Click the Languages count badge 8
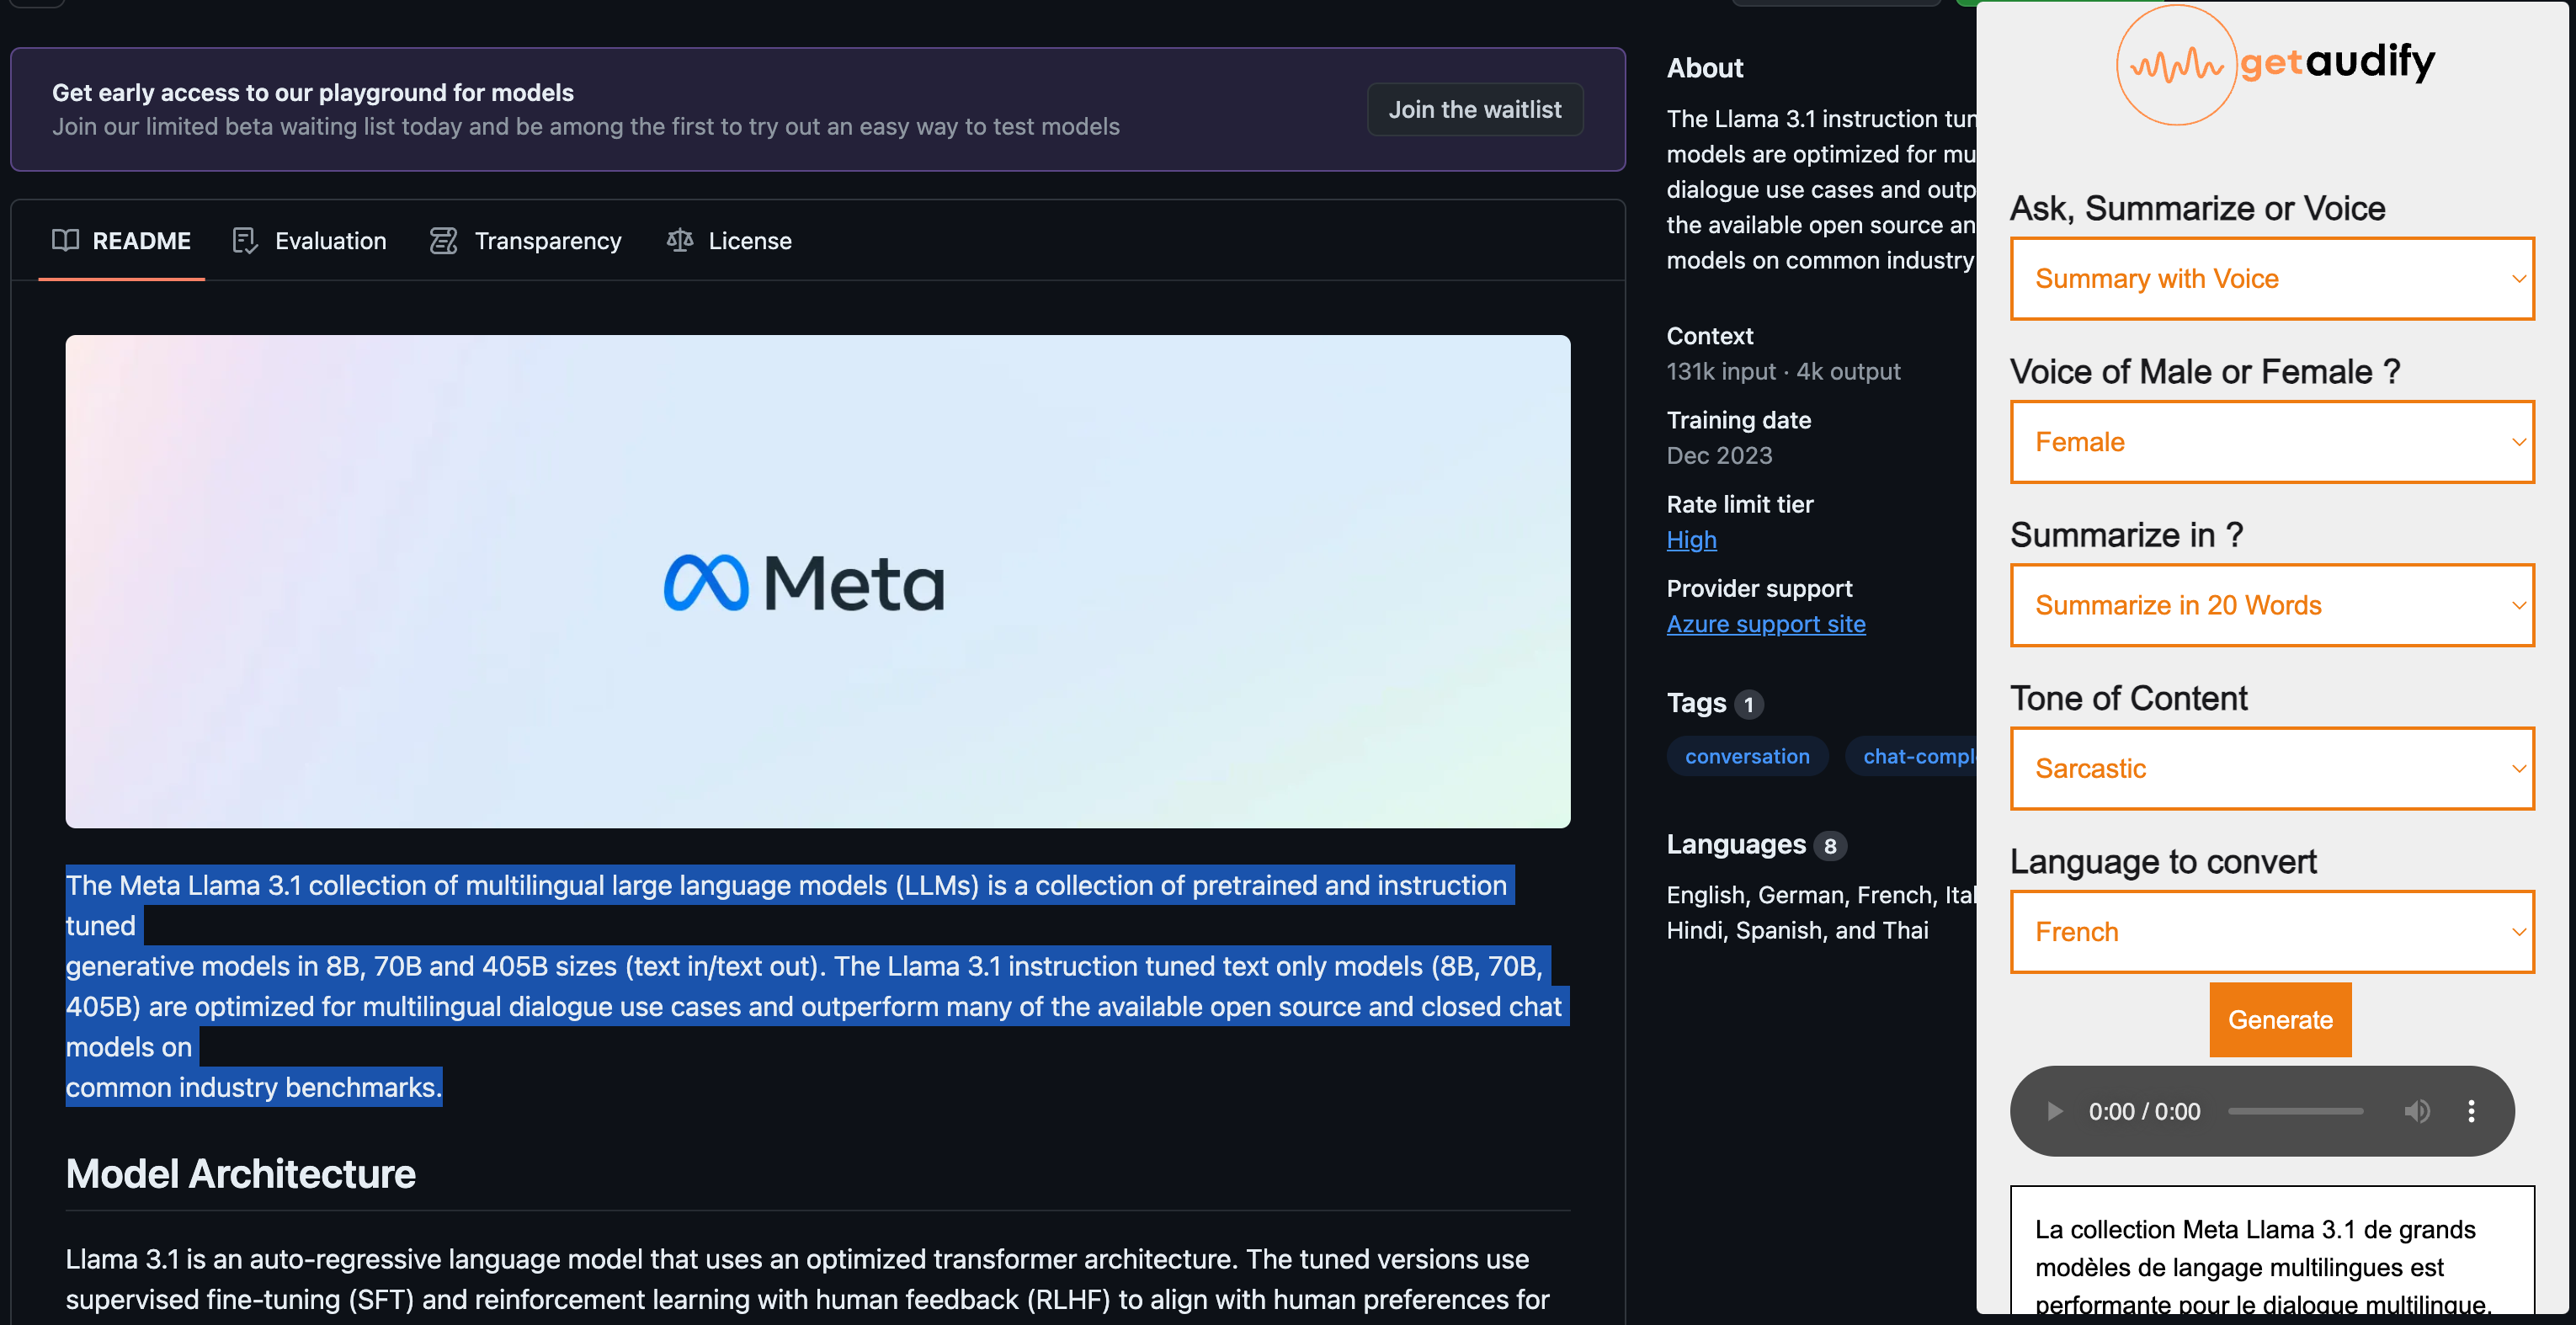Viewport: 2576px width, 1325px height. tap(1829, 846)
